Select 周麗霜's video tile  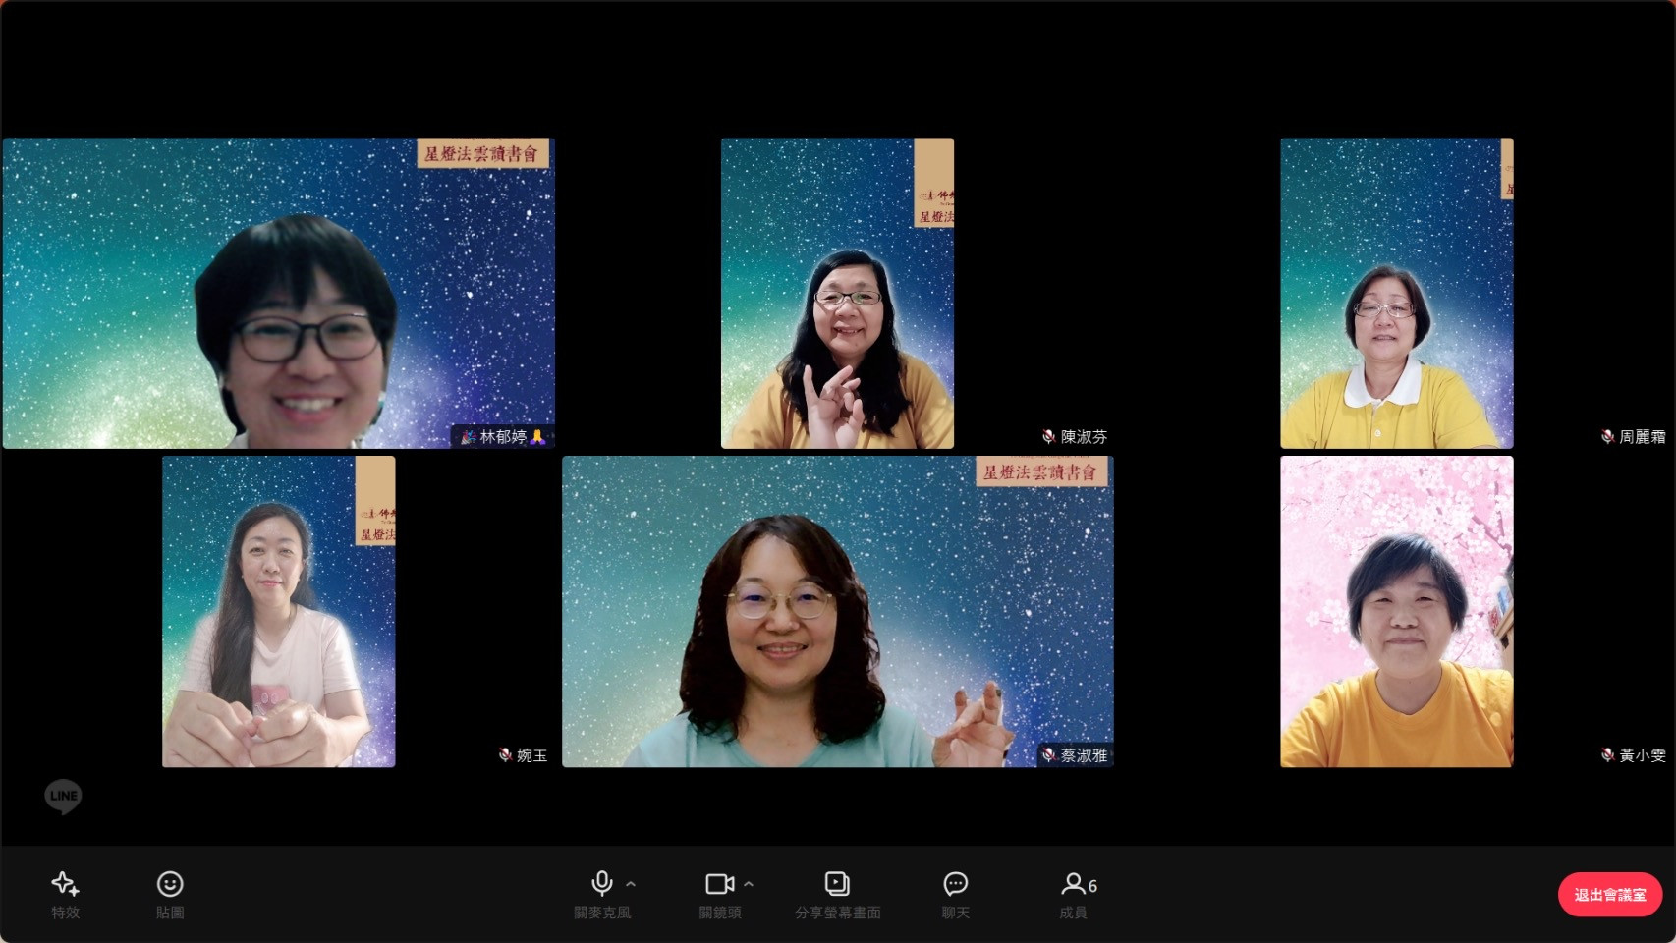click(x=1396, y=293)
